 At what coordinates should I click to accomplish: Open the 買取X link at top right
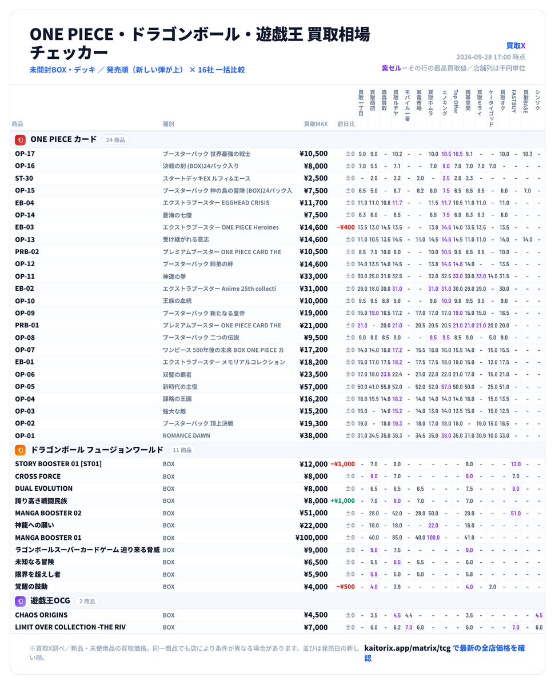tap(516, 46)
